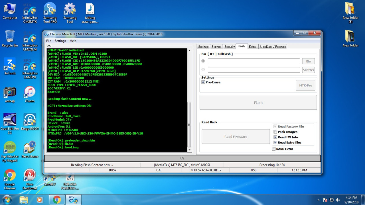Screen dimensions: 365x205
Task: Open Nero Home shortcut
Action: (x=30, y=150)
